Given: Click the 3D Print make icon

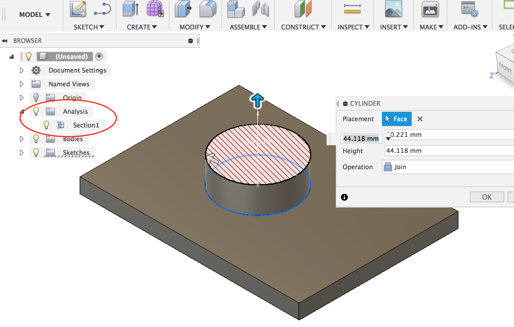Looking at the screenshot, I should coord(430,9).
